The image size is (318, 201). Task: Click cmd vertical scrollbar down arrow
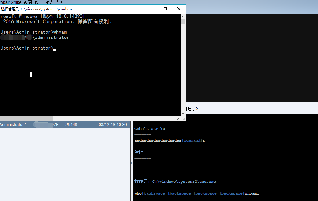(x=183, y=114)
